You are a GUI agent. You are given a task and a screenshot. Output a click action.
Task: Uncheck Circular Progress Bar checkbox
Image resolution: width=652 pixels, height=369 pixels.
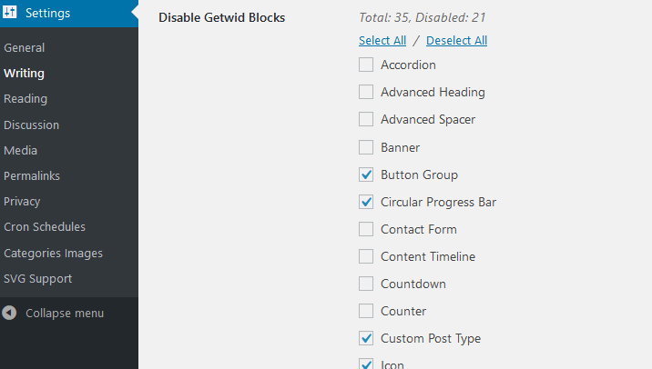366,202
